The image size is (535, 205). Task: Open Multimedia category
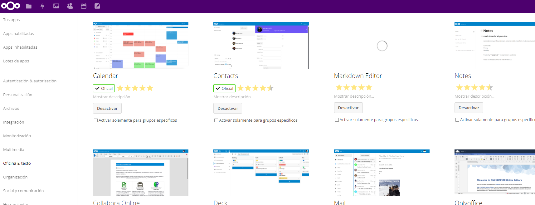[14, 149]
